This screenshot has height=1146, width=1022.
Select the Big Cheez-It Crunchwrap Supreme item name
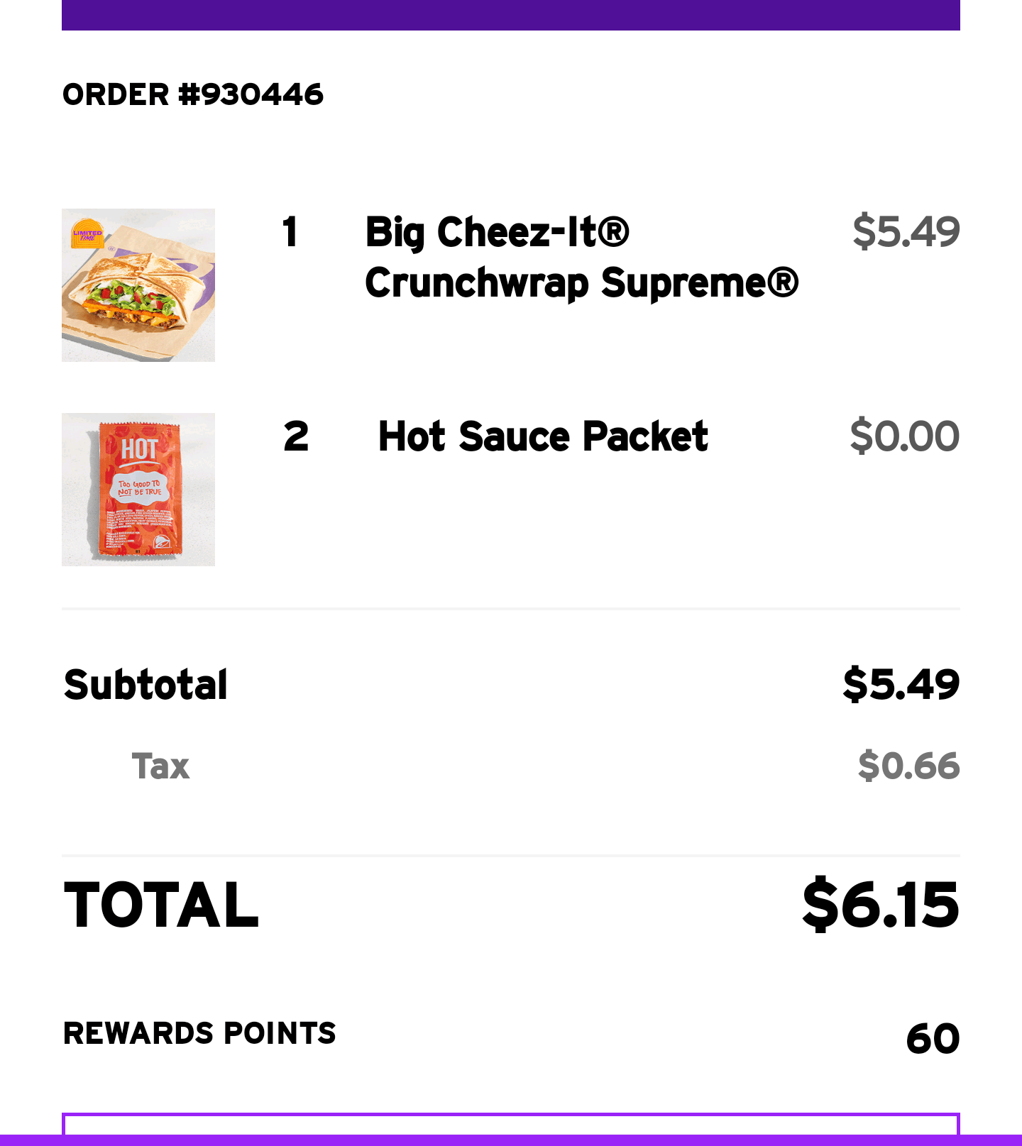click(x=581, y=258)
